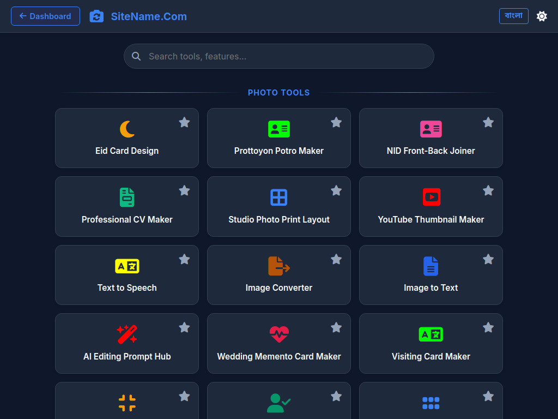The image size is (558, 419).
Task: Open the Professional CV Maker document icon
Action: click(127, 197)
